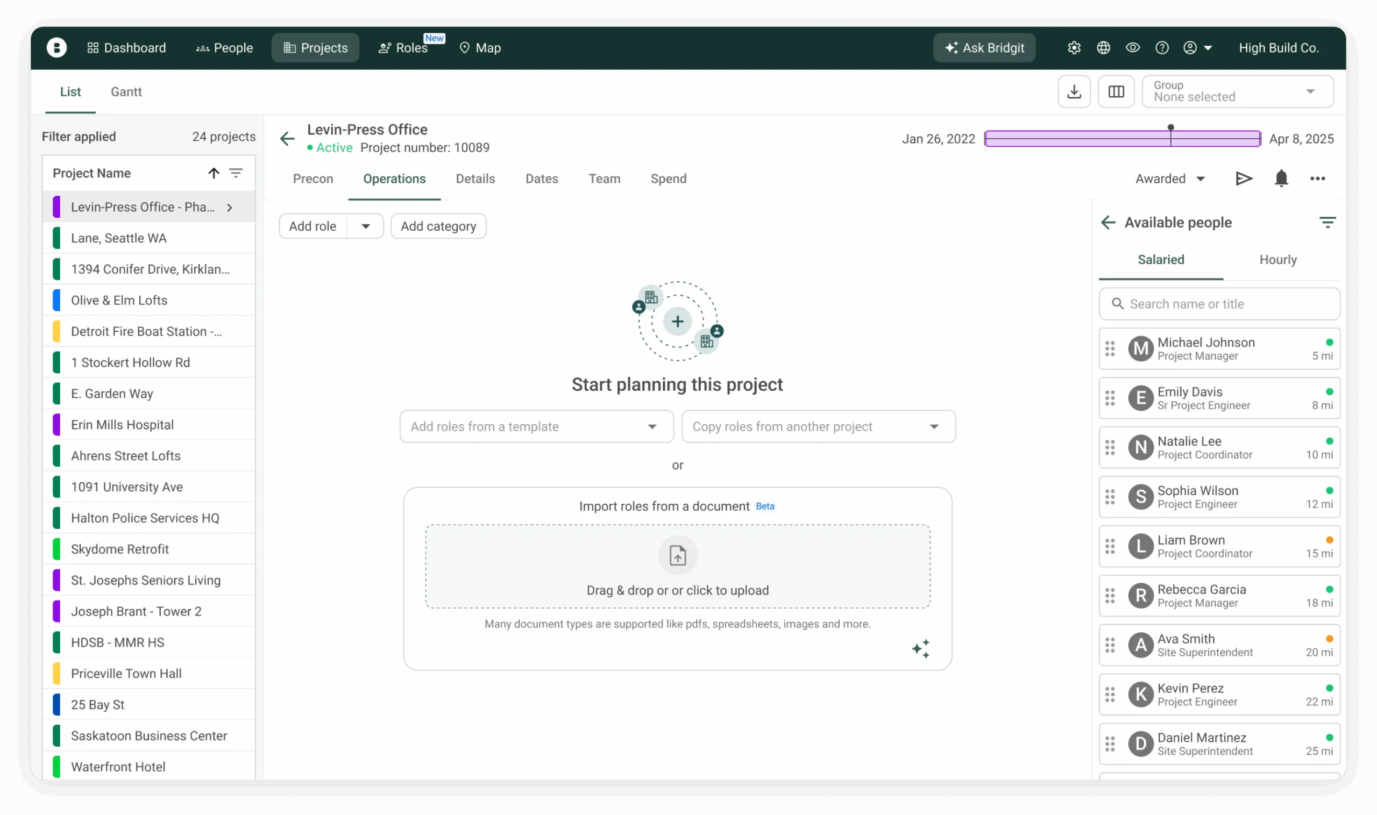1377x815 pixels.
Task: Toggle the eye visibility icon in header
Action: tap(1132, 48)
